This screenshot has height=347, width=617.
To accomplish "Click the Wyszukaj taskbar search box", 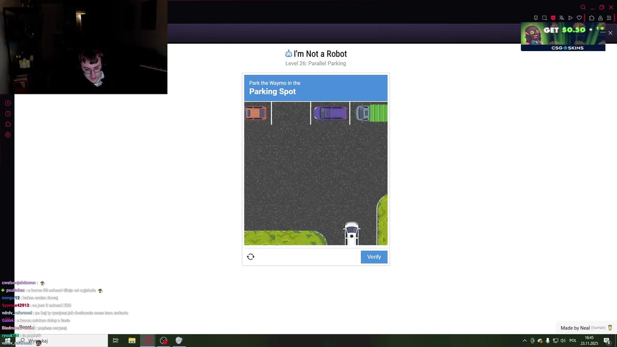I will tap(61, 341).
